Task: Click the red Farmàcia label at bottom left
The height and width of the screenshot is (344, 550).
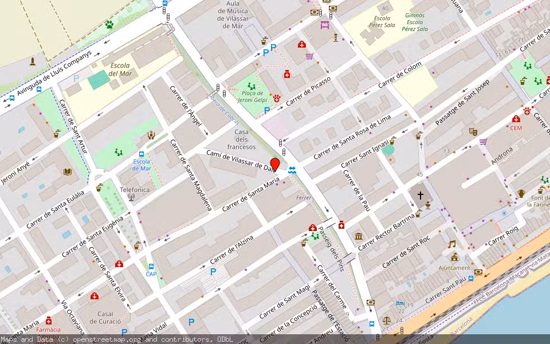Action: pos(49,330)
